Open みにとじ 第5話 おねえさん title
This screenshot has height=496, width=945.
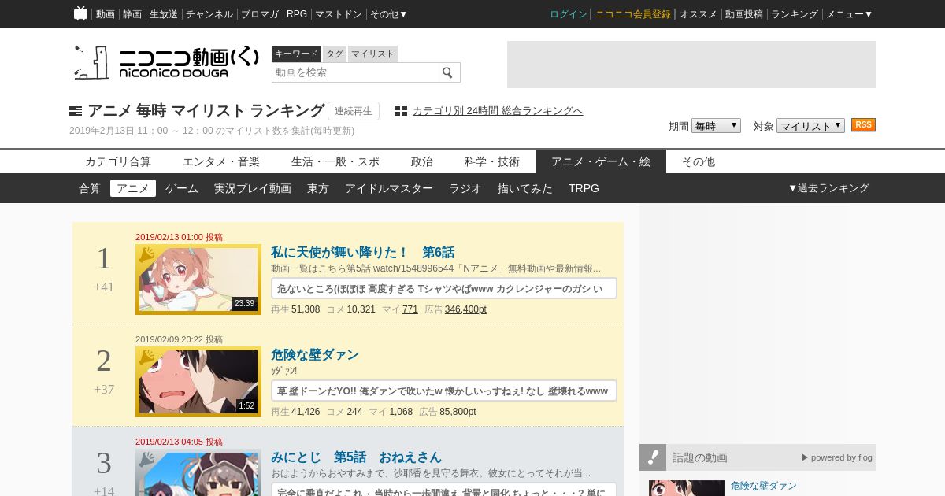pos(356,457)
